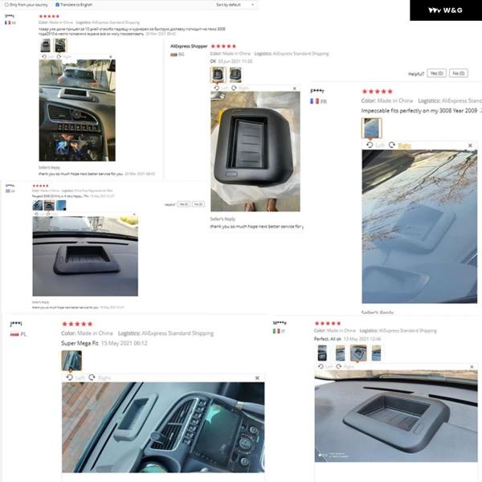Rotate left in F***r's 3008 review viewer
This screenshot has width=482, height=482.
(x=375, y=145)
